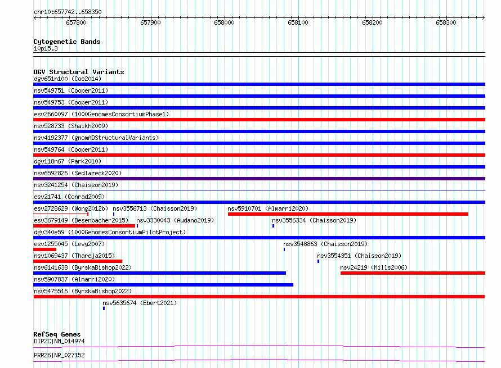This screenshot has height=368, width=501.
Task: Click the red bar under nsv1069437
Action: (78, 261)
